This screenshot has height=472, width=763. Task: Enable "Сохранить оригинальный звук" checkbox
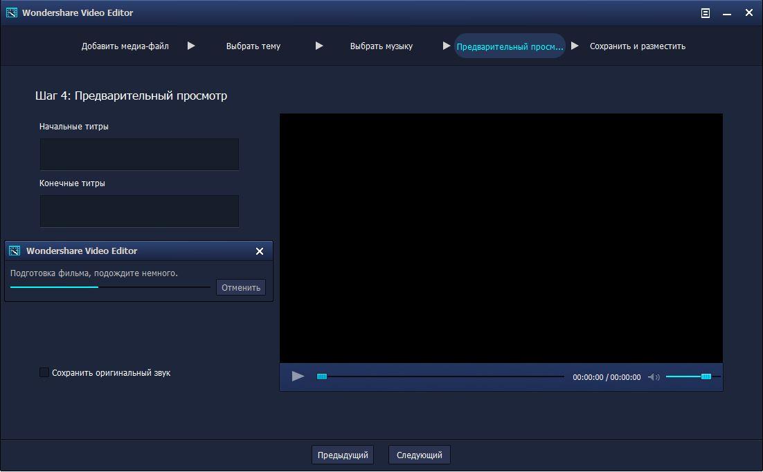click(44, 373)
